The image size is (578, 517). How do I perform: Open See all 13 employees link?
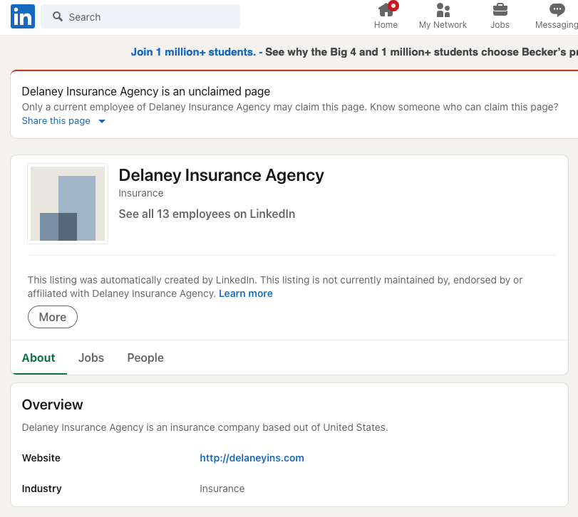pyautogui.click(x=207, y=214)
